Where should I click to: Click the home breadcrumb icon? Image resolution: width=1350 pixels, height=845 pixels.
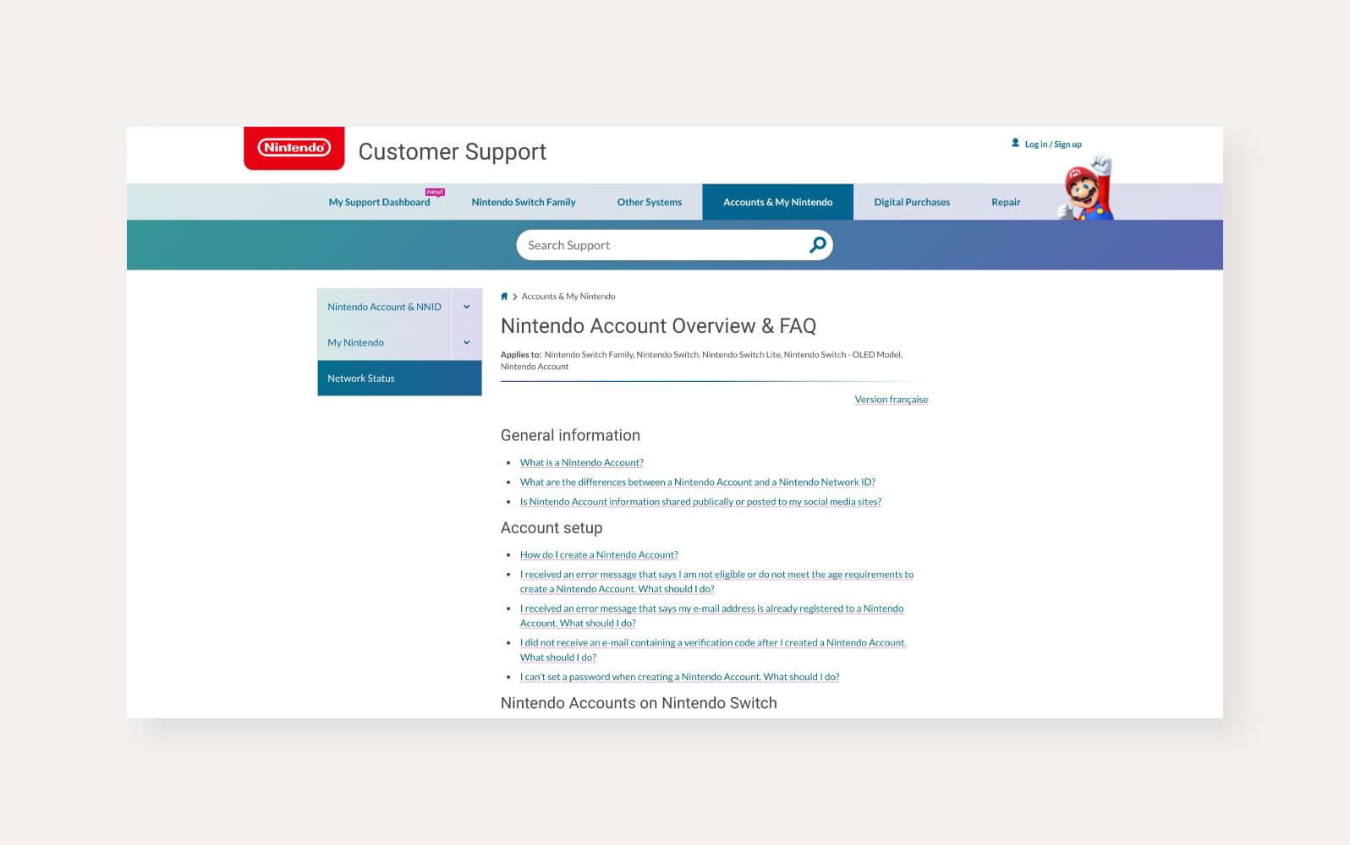pos(504,297)
